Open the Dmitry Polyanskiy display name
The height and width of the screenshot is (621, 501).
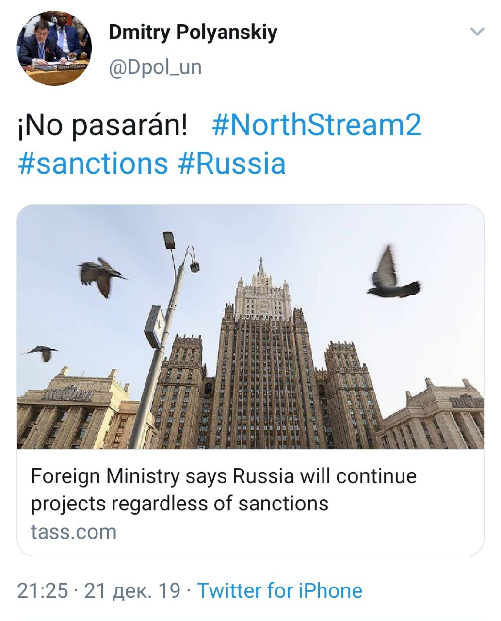tap(193, 33)
